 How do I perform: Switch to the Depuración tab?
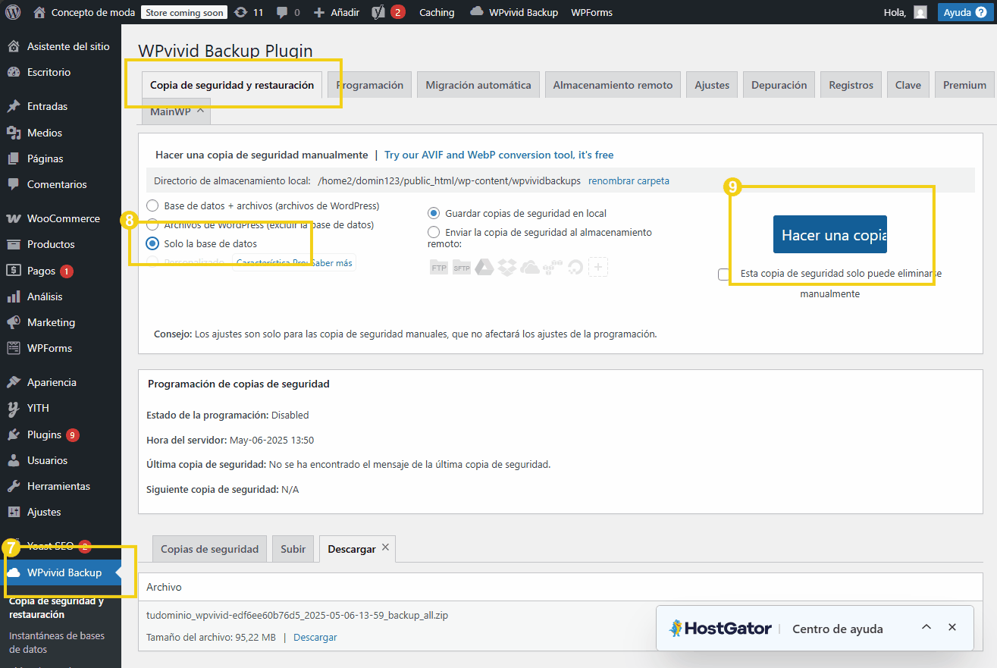pos(779,85)
